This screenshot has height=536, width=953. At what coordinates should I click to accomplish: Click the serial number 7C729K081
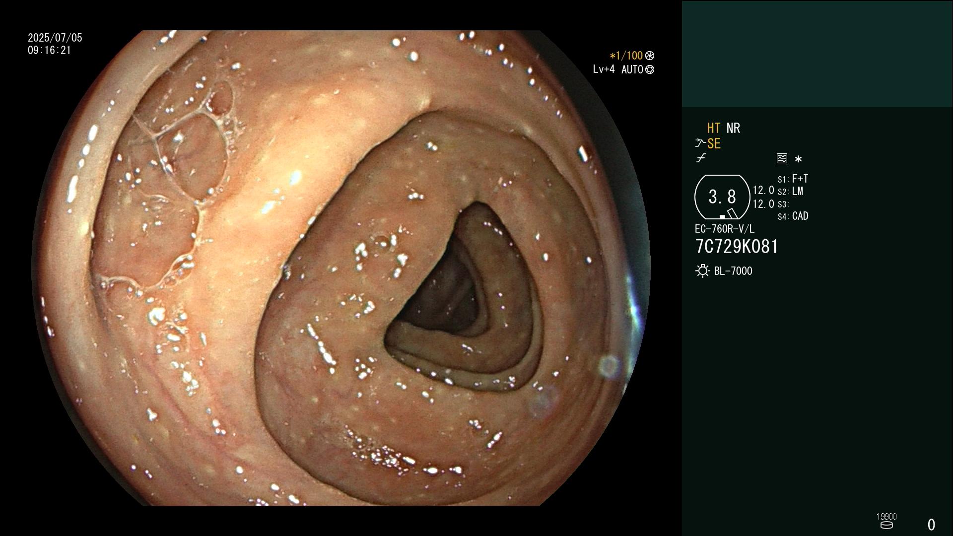click(737, 247)
